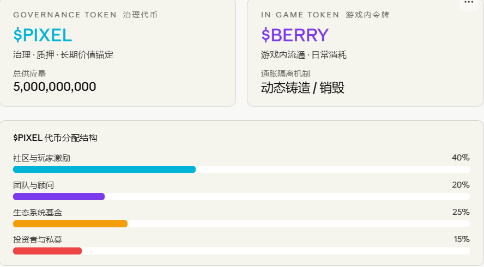Click the 40% allocation value
484x267 pixels.
coord(461,158)
